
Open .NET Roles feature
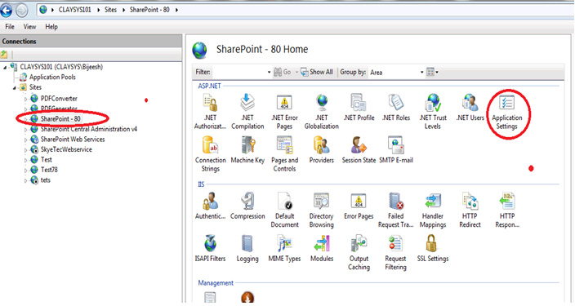[396, 108]
